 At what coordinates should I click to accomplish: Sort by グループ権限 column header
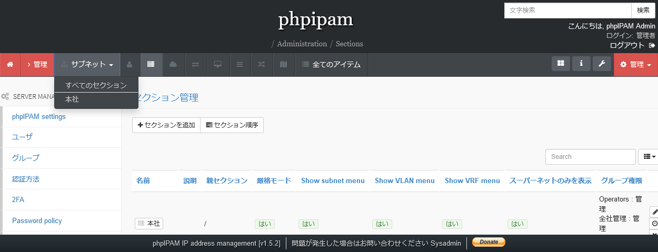(x=622, y=180)
